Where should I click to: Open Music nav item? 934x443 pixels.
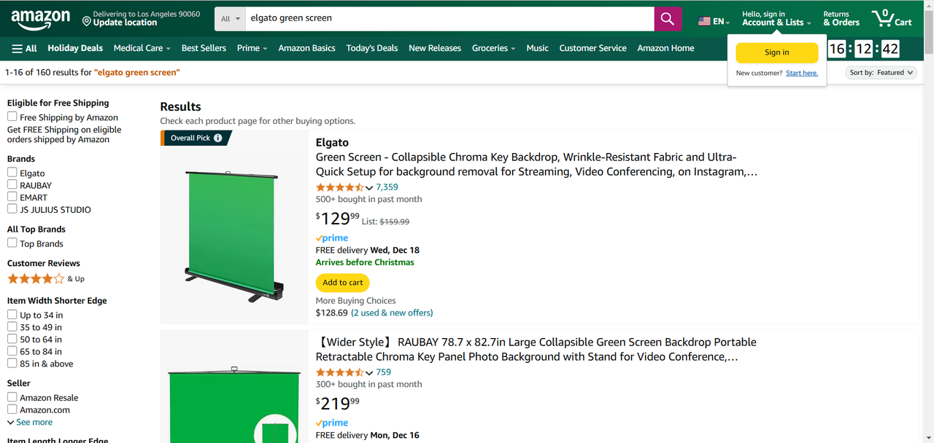[537, 48]
